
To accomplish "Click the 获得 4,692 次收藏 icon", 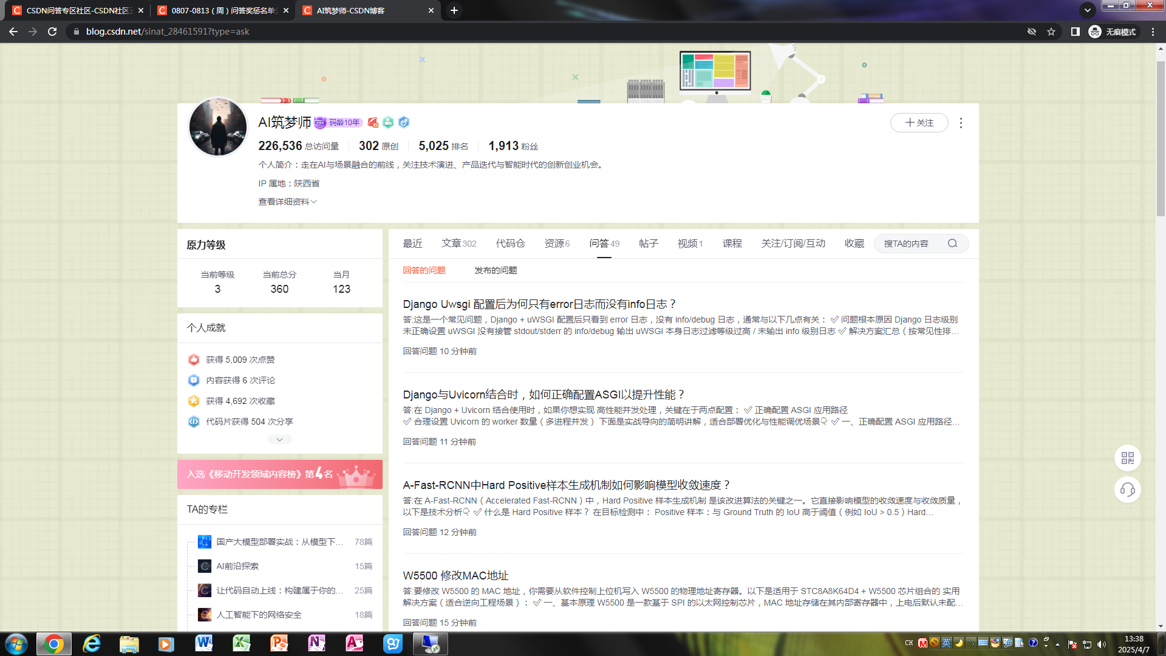I will 194,401.
